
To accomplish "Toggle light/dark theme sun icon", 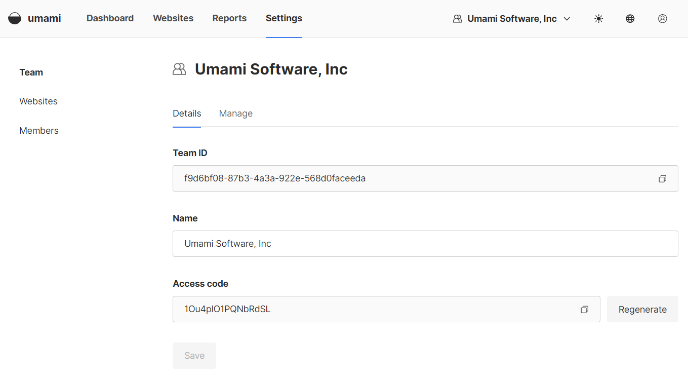I will (599, 19).
